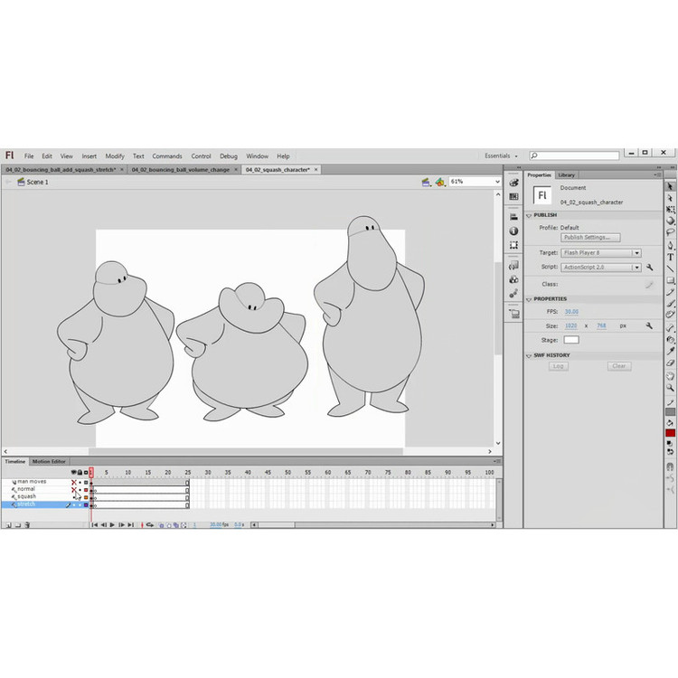678x678 pixels.
Task: Activate the Free Transform tool
Action: 670,209
